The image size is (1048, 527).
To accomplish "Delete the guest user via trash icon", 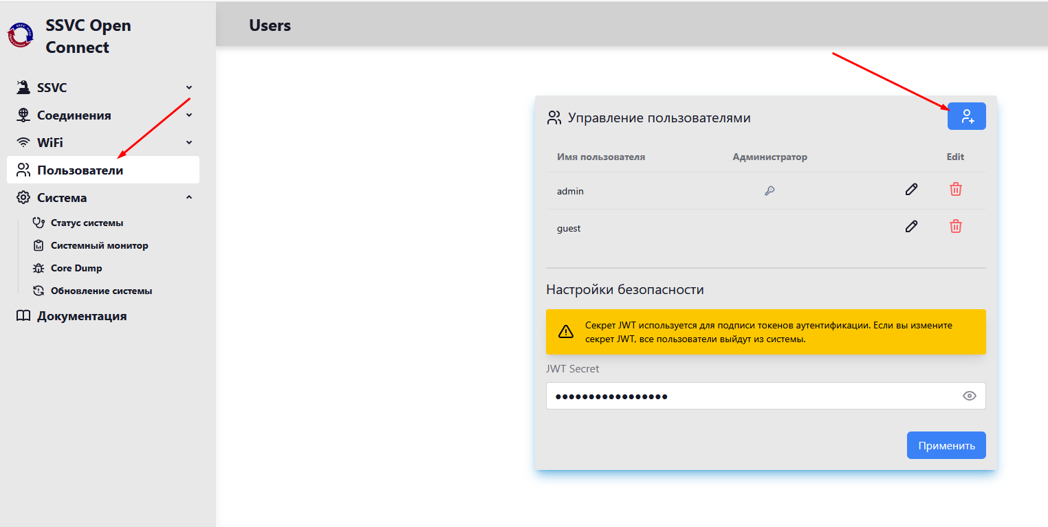I will [x=955, y=227].
